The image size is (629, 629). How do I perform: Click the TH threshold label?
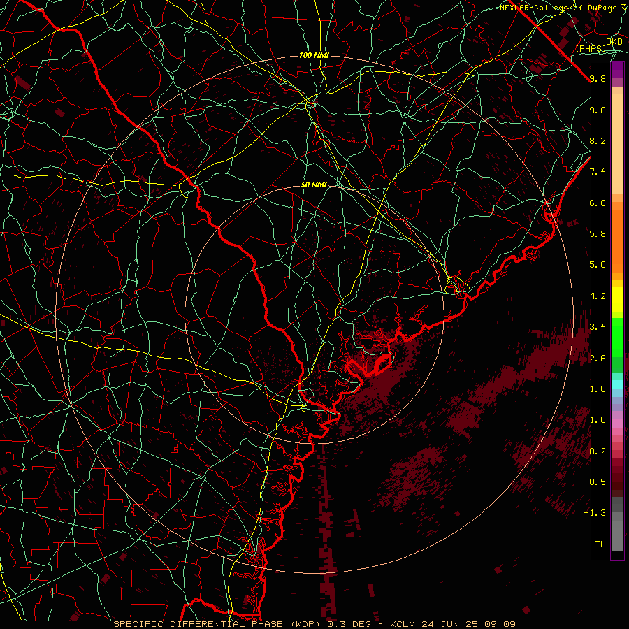(600, 544)
